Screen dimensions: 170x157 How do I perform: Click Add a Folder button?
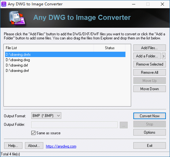(147, 56)
